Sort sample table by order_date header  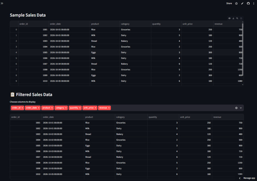point(69,24)
